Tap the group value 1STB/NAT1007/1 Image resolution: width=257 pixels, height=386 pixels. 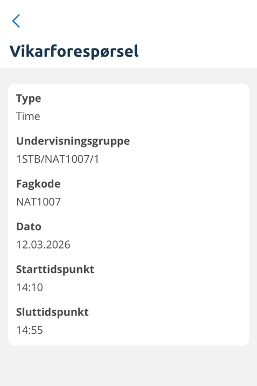(x=58, y=159)
